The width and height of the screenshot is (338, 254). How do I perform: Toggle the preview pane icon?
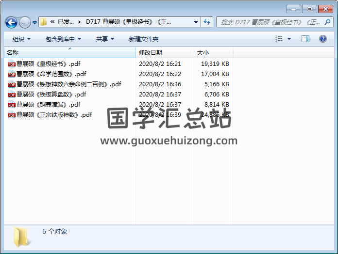(305, 39)
